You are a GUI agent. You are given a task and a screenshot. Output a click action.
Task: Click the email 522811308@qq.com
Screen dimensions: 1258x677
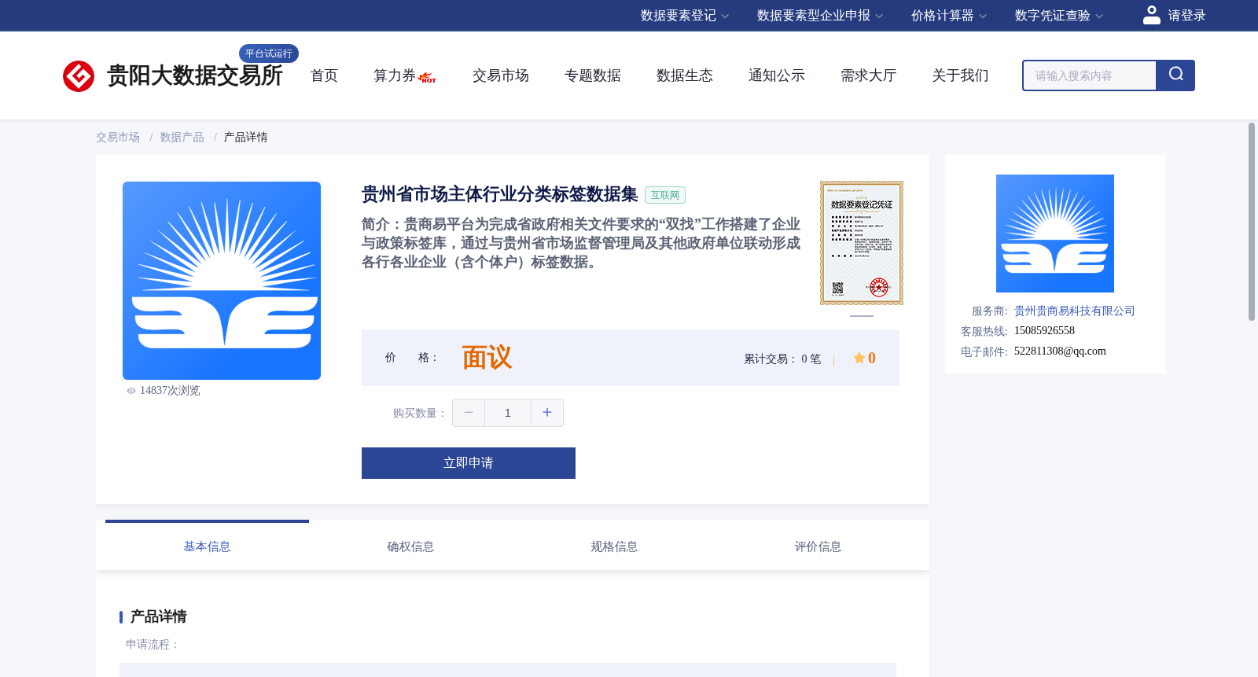tap(1060, 351)
